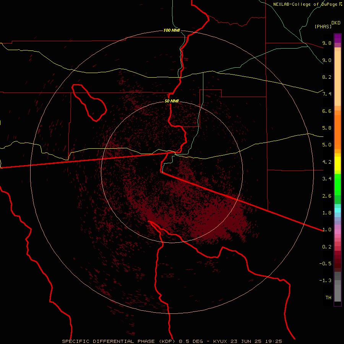Screen dimensions: 344x344
Task: Select the 0.2 value on the color scale
Action: coord(327,247)
